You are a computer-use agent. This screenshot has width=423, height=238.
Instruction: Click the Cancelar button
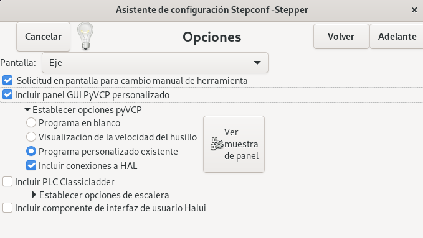[43, 36]
